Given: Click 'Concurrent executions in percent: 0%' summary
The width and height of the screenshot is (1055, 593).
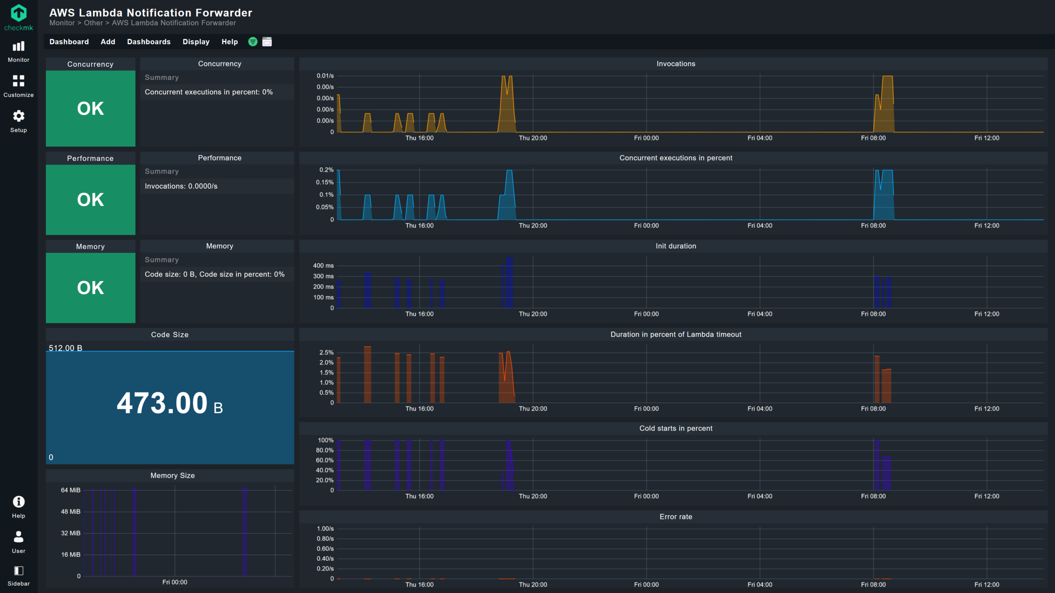Looking at the screenshot, I should [209, 92].
